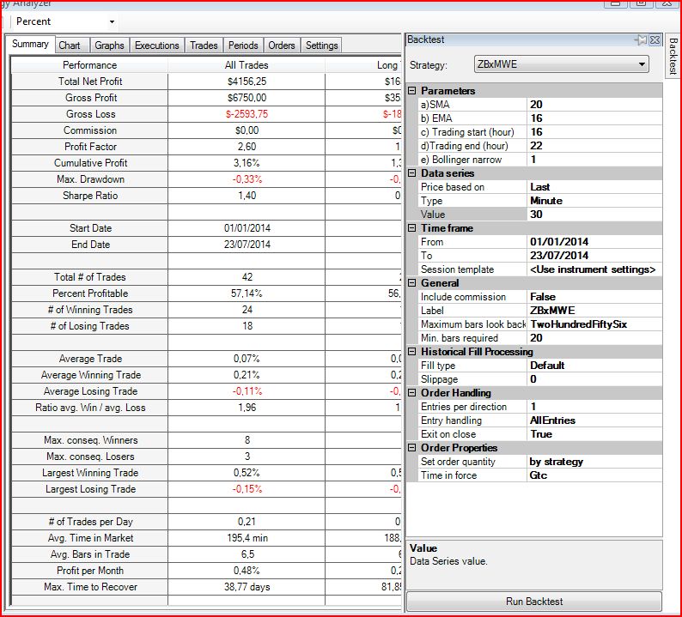The image size is (682, 617).
Task: Edit the Slippage value 0
Action: pyautogui.click(x=594, y=379)
